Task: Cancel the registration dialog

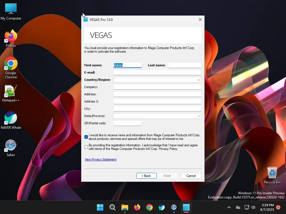Action: (191, 176)
